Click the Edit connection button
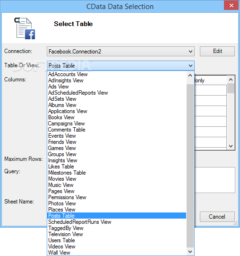The width and height of the screenshot is (240, 256). pos(217,51)
